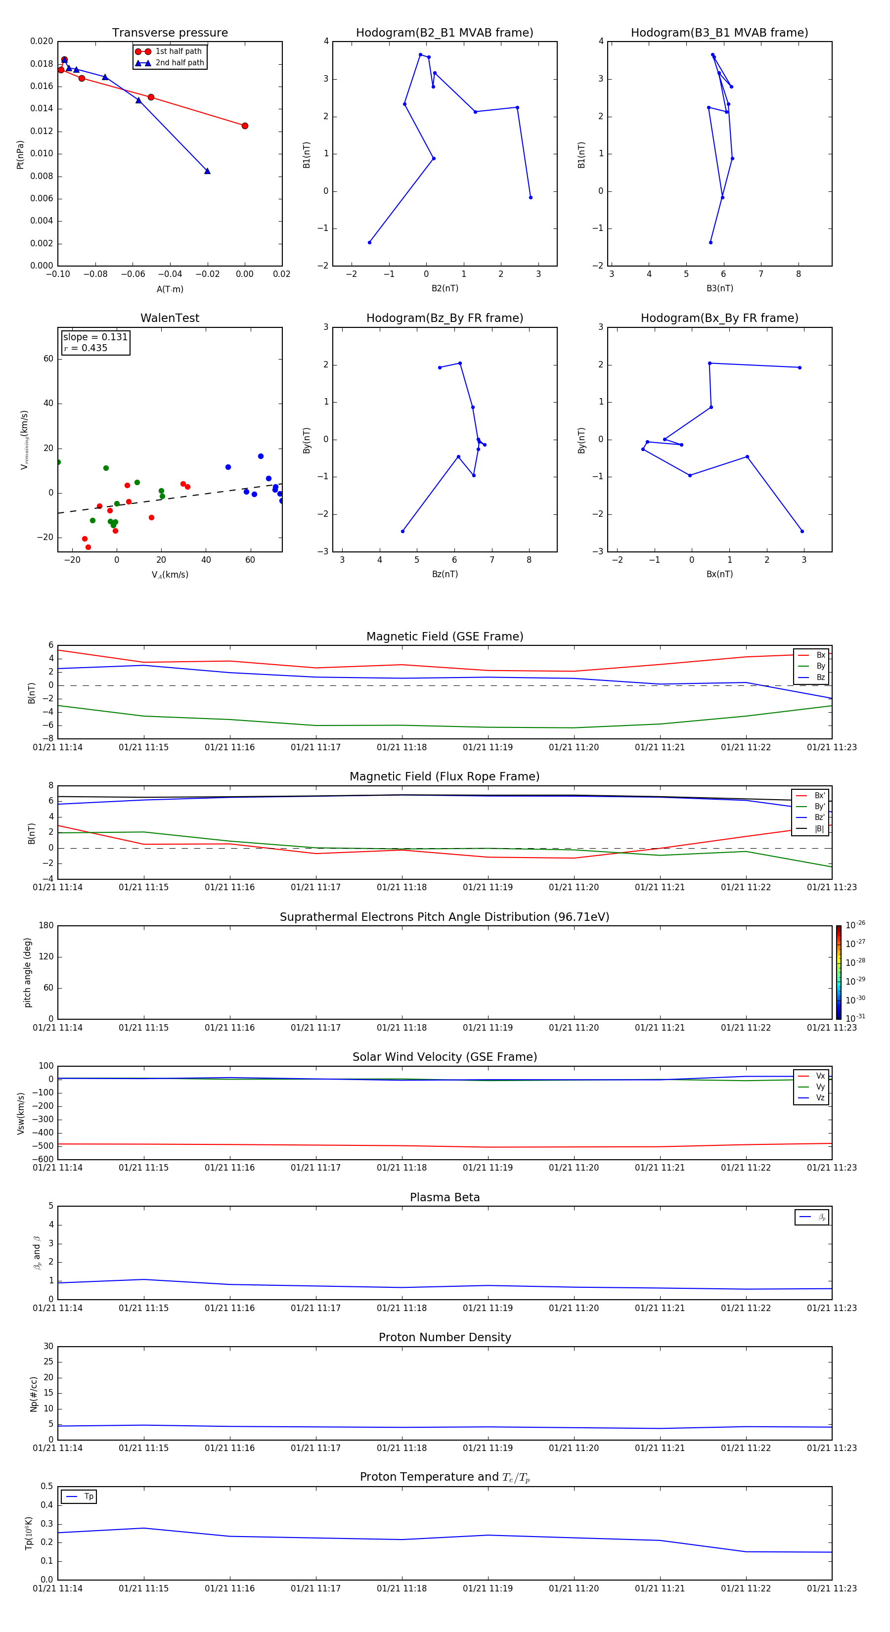Select the By entry in GSE field legend
Image resolution: width=890 pixels, height=1632 pixels.
click(811, 666)
